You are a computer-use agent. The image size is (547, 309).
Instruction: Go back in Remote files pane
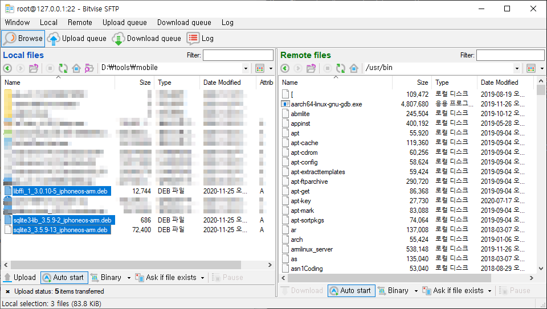click(x=285, y=68)
